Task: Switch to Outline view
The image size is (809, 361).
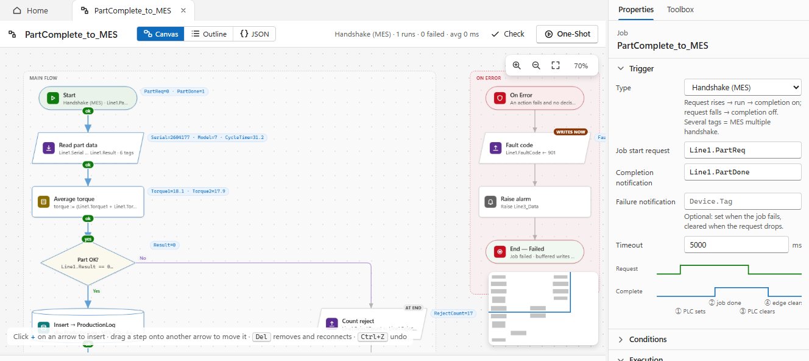Action: [x=208, y=34]
